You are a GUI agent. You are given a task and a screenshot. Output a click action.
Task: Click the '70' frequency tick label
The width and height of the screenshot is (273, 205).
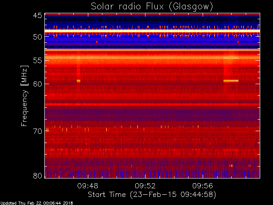click(x=38, y=131)
